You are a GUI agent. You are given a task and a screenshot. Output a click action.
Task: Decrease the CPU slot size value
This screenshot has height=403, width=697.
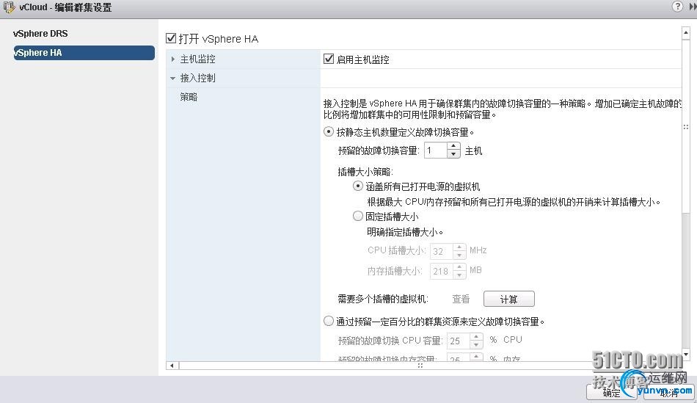pyautogui.click(x=459, y=255)
